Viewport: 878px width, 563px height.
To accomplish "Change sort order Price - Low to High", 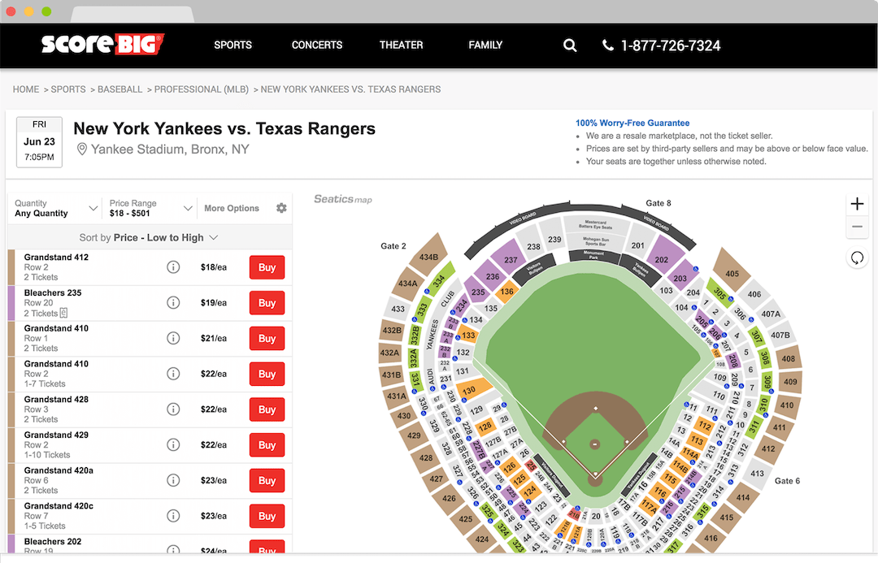I will [149, 237].
